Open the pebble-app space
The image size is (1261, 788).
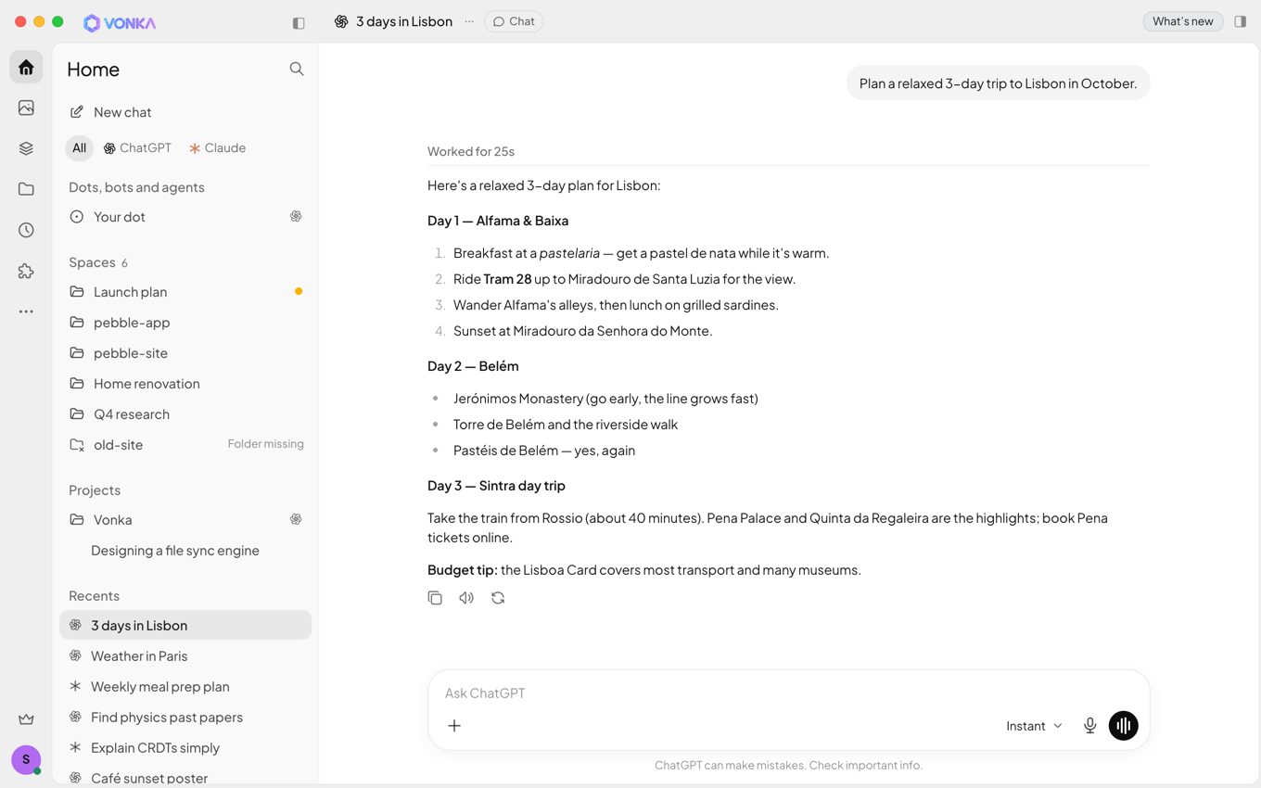[x=185, y=323]
